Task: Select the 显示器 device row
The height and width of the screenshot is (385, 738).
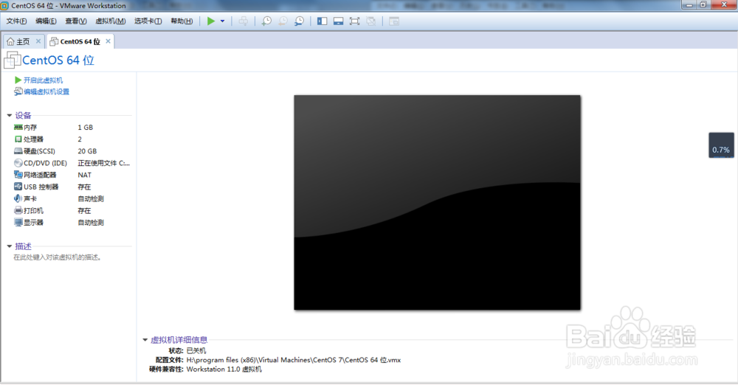Action: (72, 223)
